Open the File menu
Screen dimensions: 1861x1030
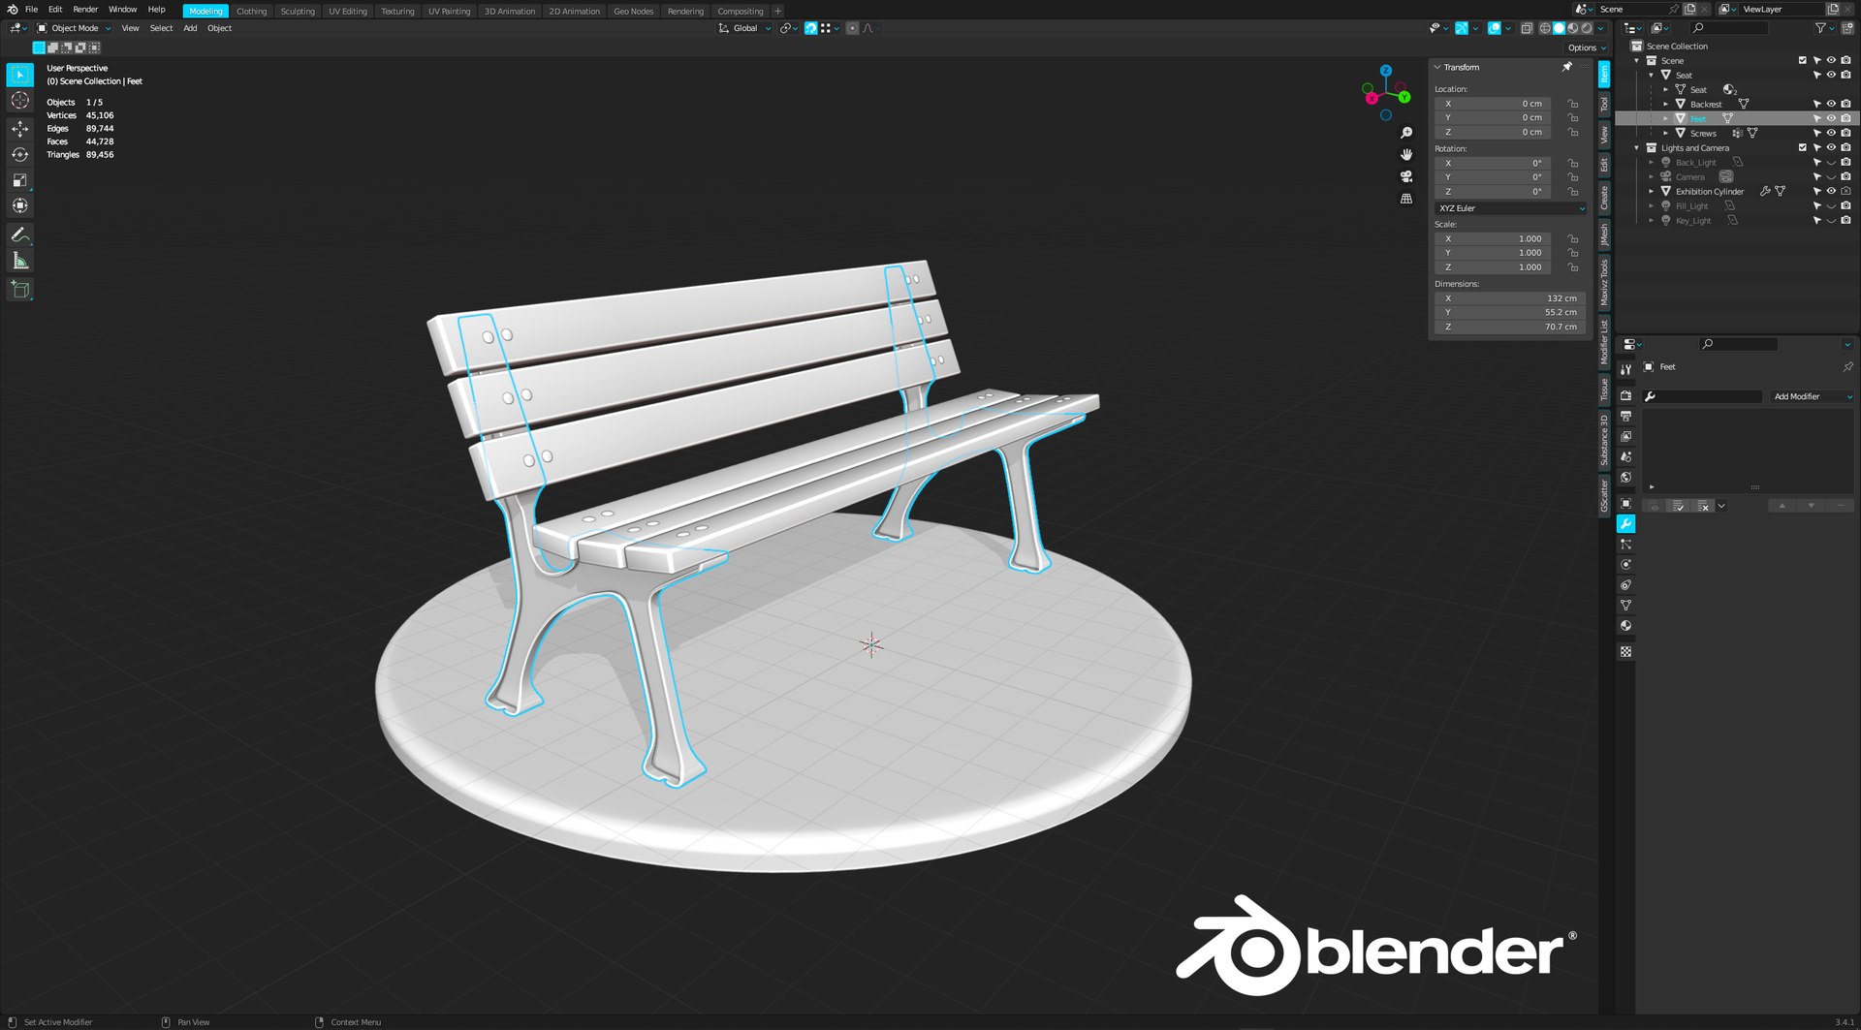(31, 9)
